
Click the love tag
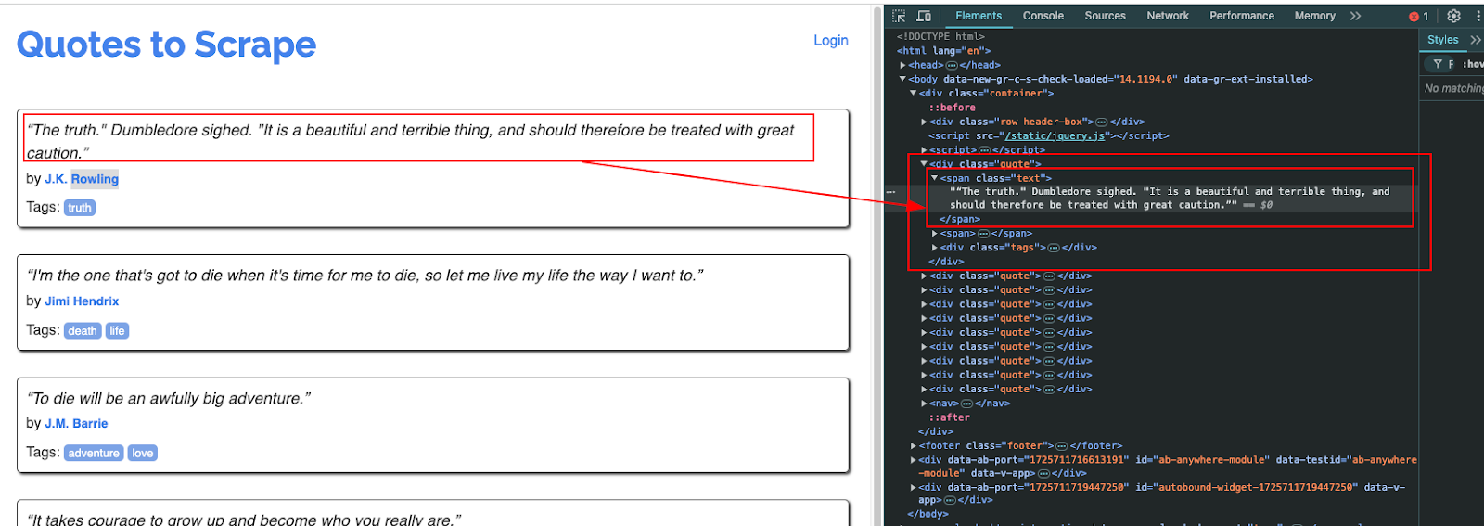click(142, 454)
